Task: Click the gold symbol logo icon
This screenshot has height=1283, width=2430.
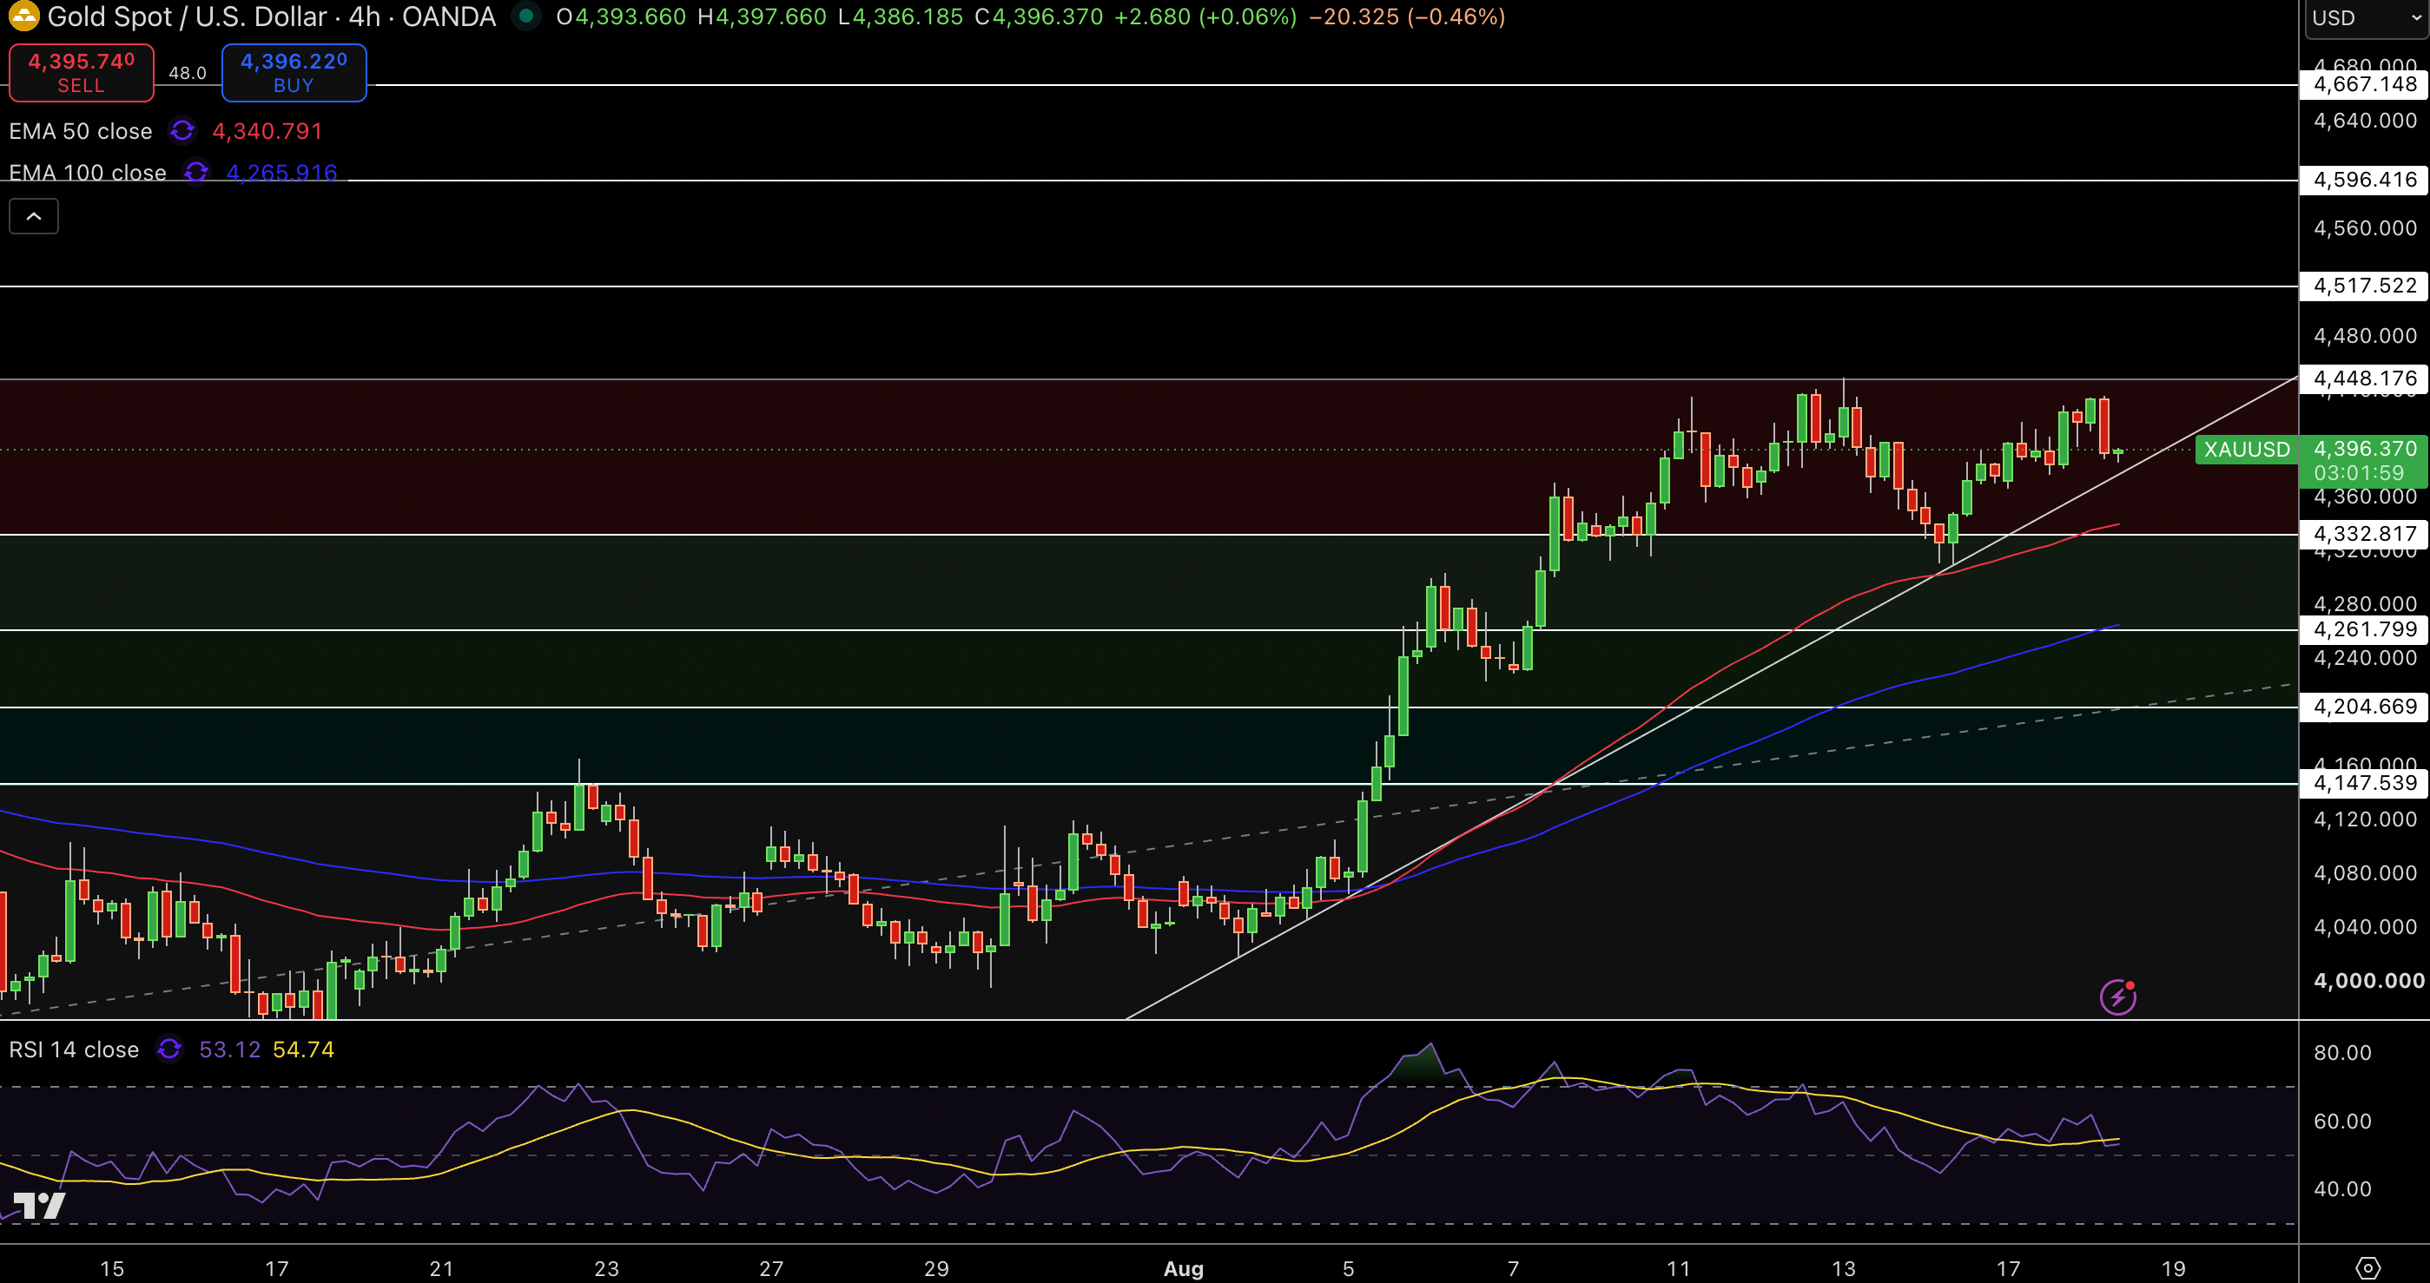Action: pyautogui.click(x=23, y=15)
